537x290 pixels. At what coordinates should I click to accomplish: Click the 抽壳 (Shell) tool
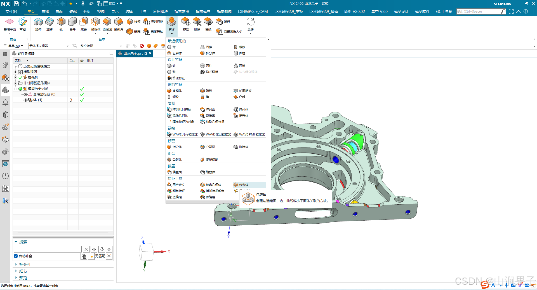click(x=133, y=31)
